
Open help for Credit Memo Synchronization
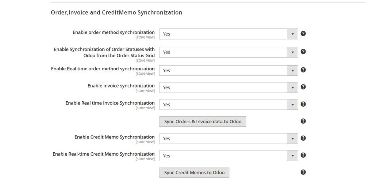point(303,138)
